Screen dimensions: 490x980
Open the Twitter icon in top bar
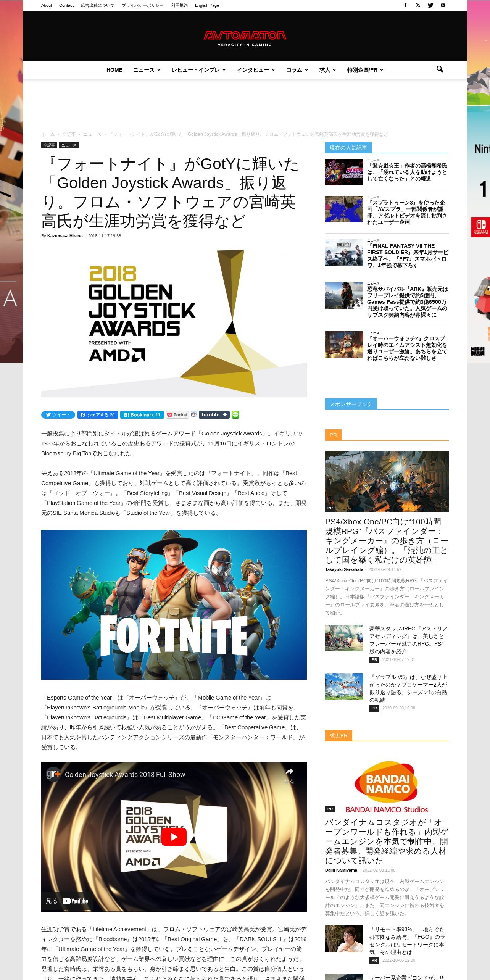[430, 5]
